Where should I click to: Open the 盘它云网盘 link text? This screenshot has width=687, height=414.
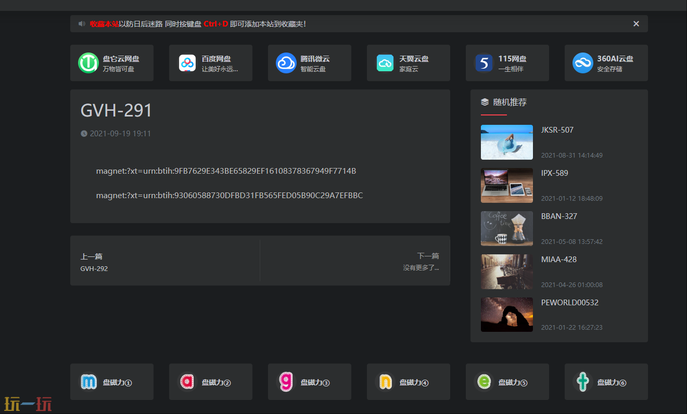point(121,59)
